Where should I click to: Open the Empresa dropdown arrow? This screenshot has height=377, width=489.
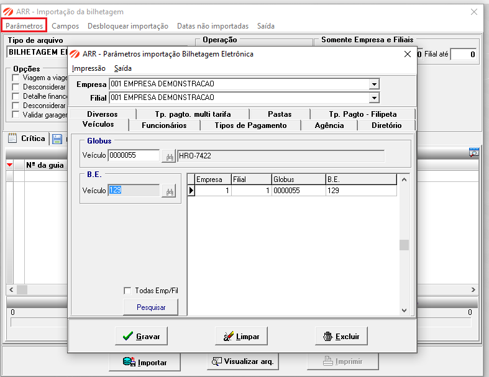click(x=374, y=84)
